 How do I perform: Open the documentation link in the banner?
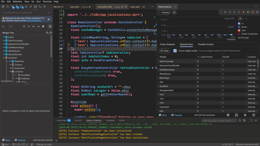[x=34, y=21]
